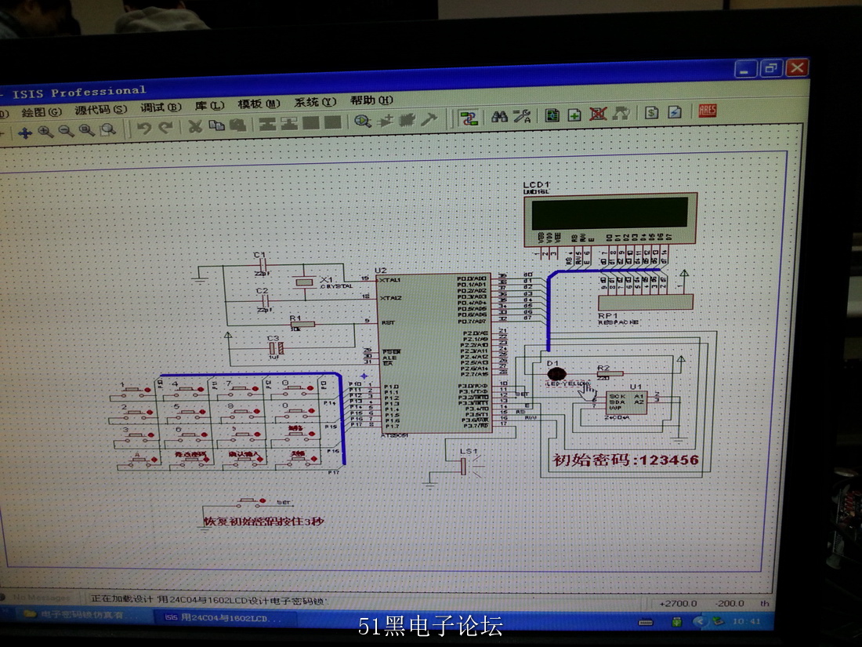The image size is (862, 647).
Task: Click the packaging tool icon
Action: pyautogui.click(x=407, y=120)
